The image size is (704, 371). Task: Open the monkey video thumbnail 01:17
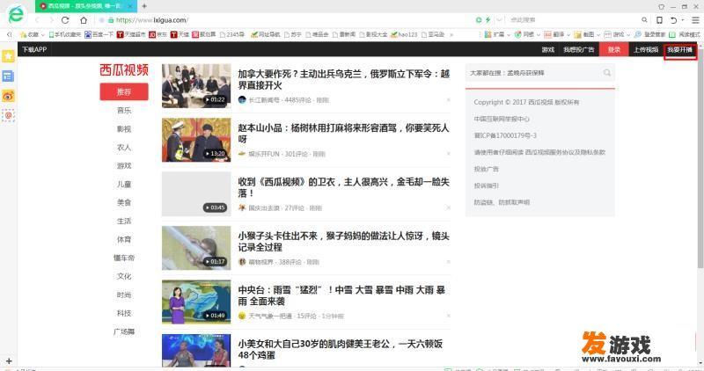196,248
